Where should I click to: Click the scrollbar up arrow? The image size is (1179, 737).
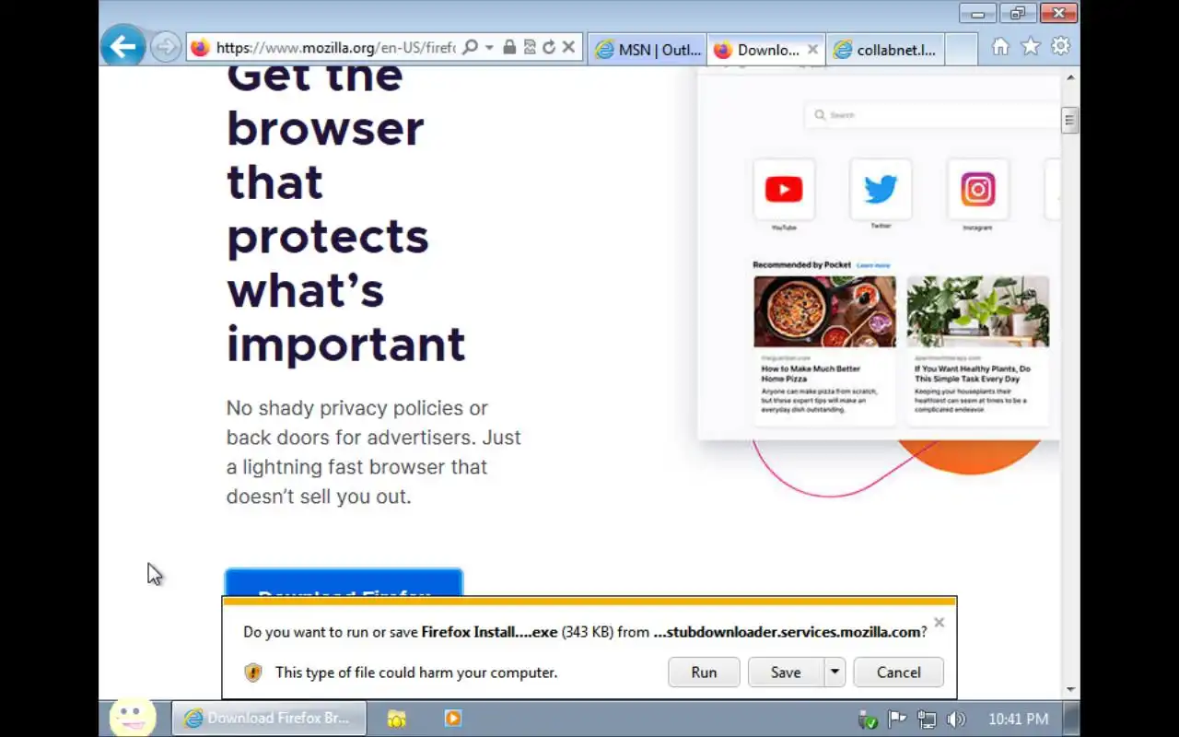pos(1069,77)
